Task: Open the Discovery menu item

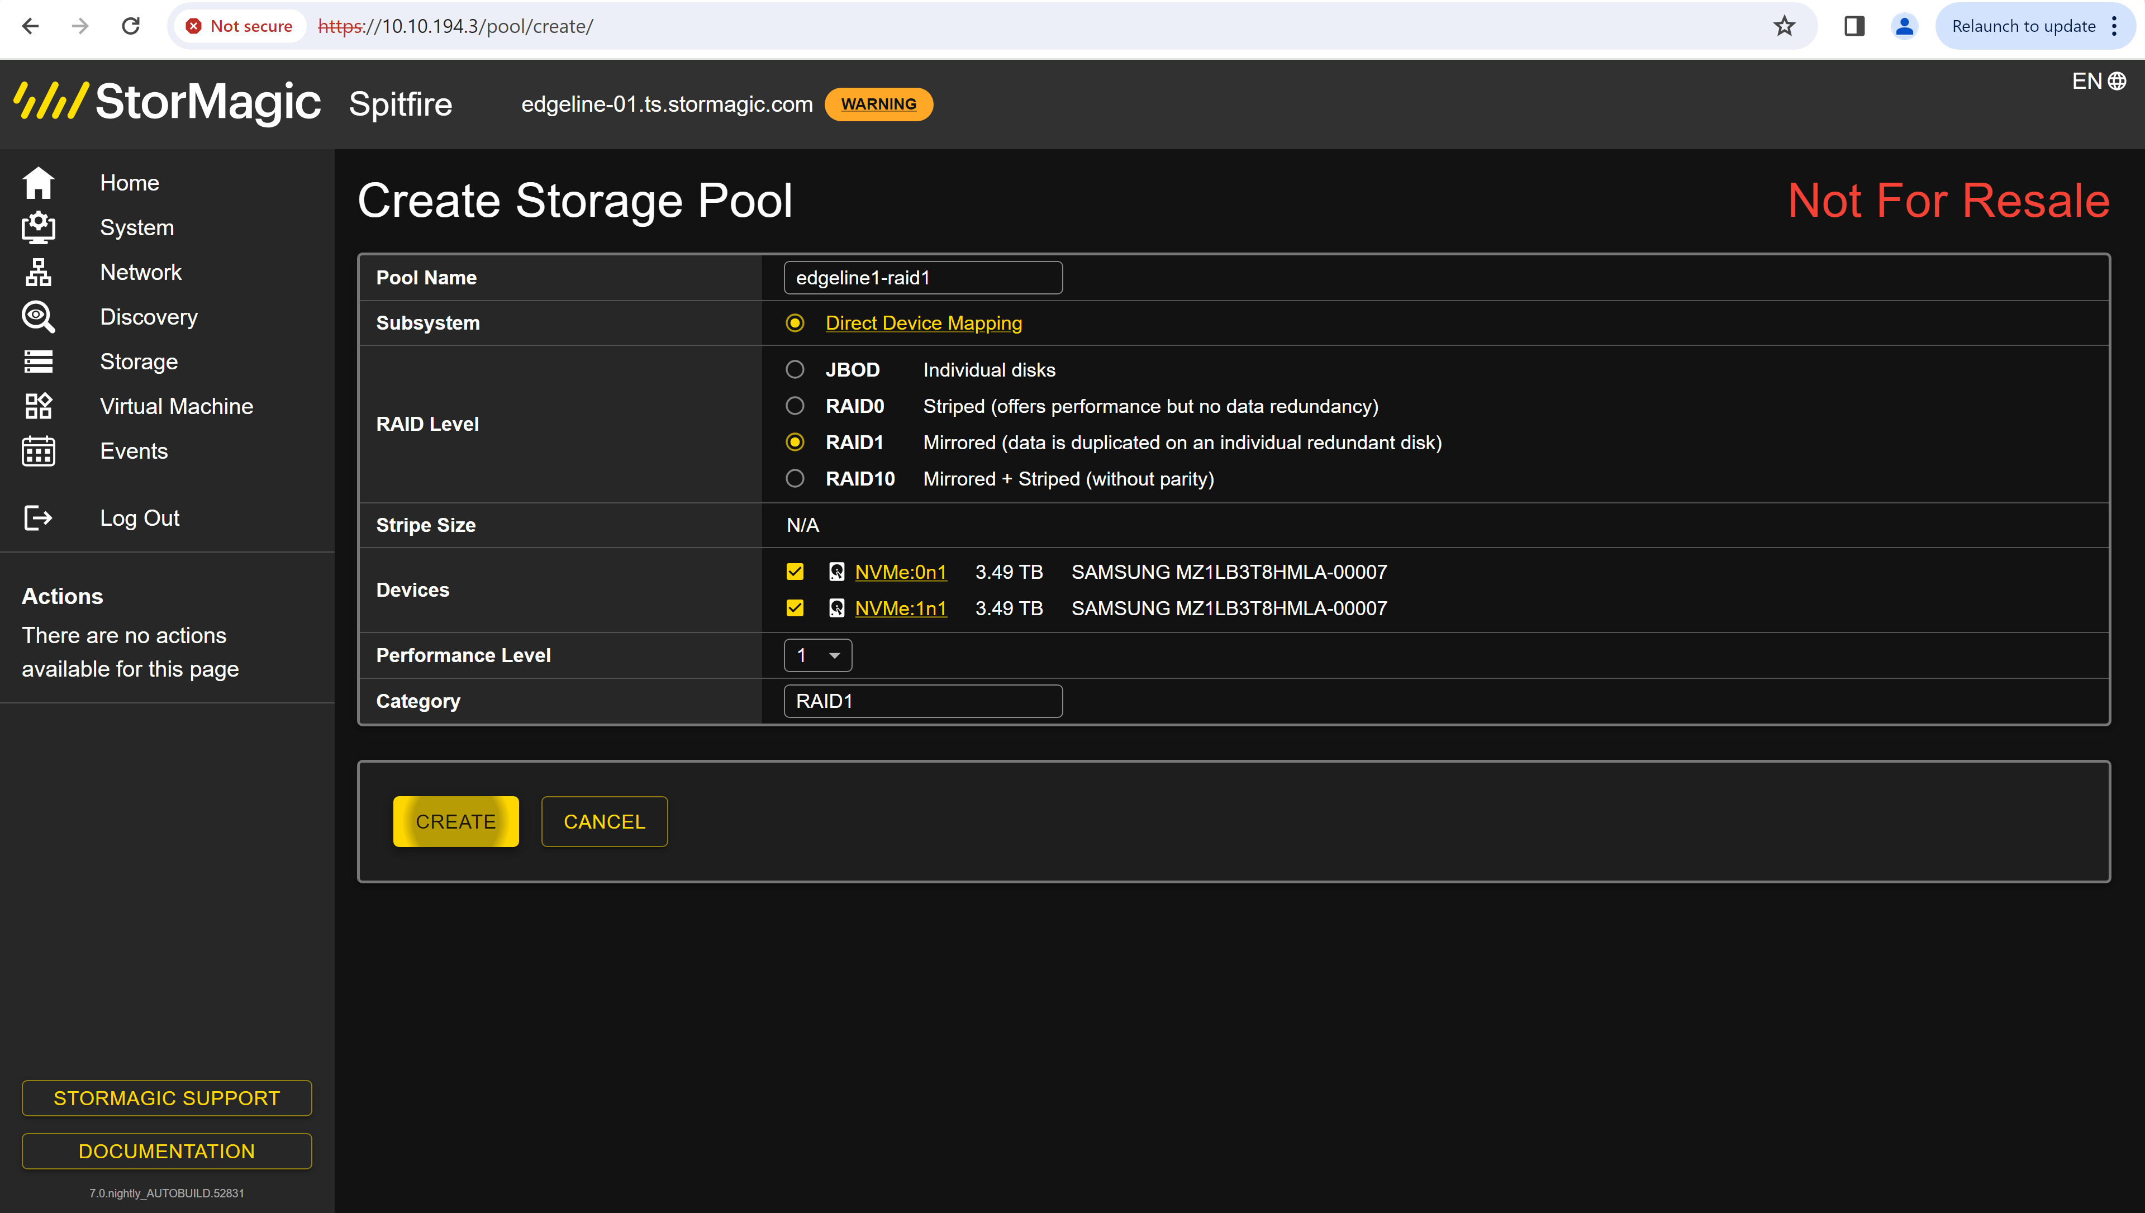Action: coord(149,317)
